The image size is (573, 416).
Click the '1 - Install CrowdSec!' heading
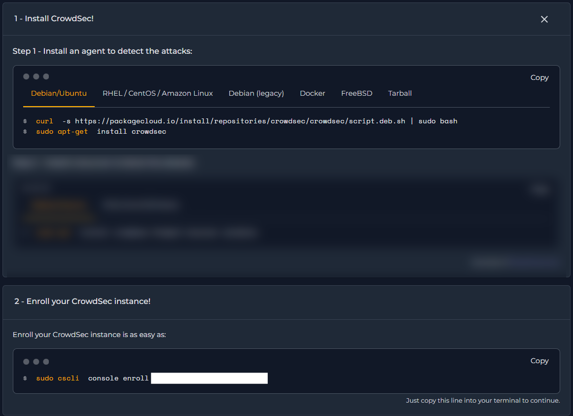tap(54, 19)
